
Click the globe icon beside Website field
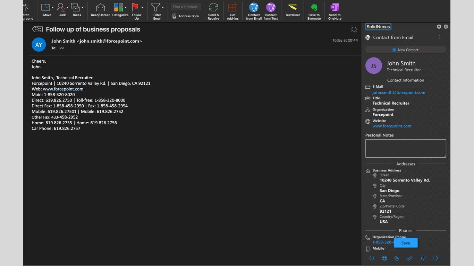[x=368, y=122]
